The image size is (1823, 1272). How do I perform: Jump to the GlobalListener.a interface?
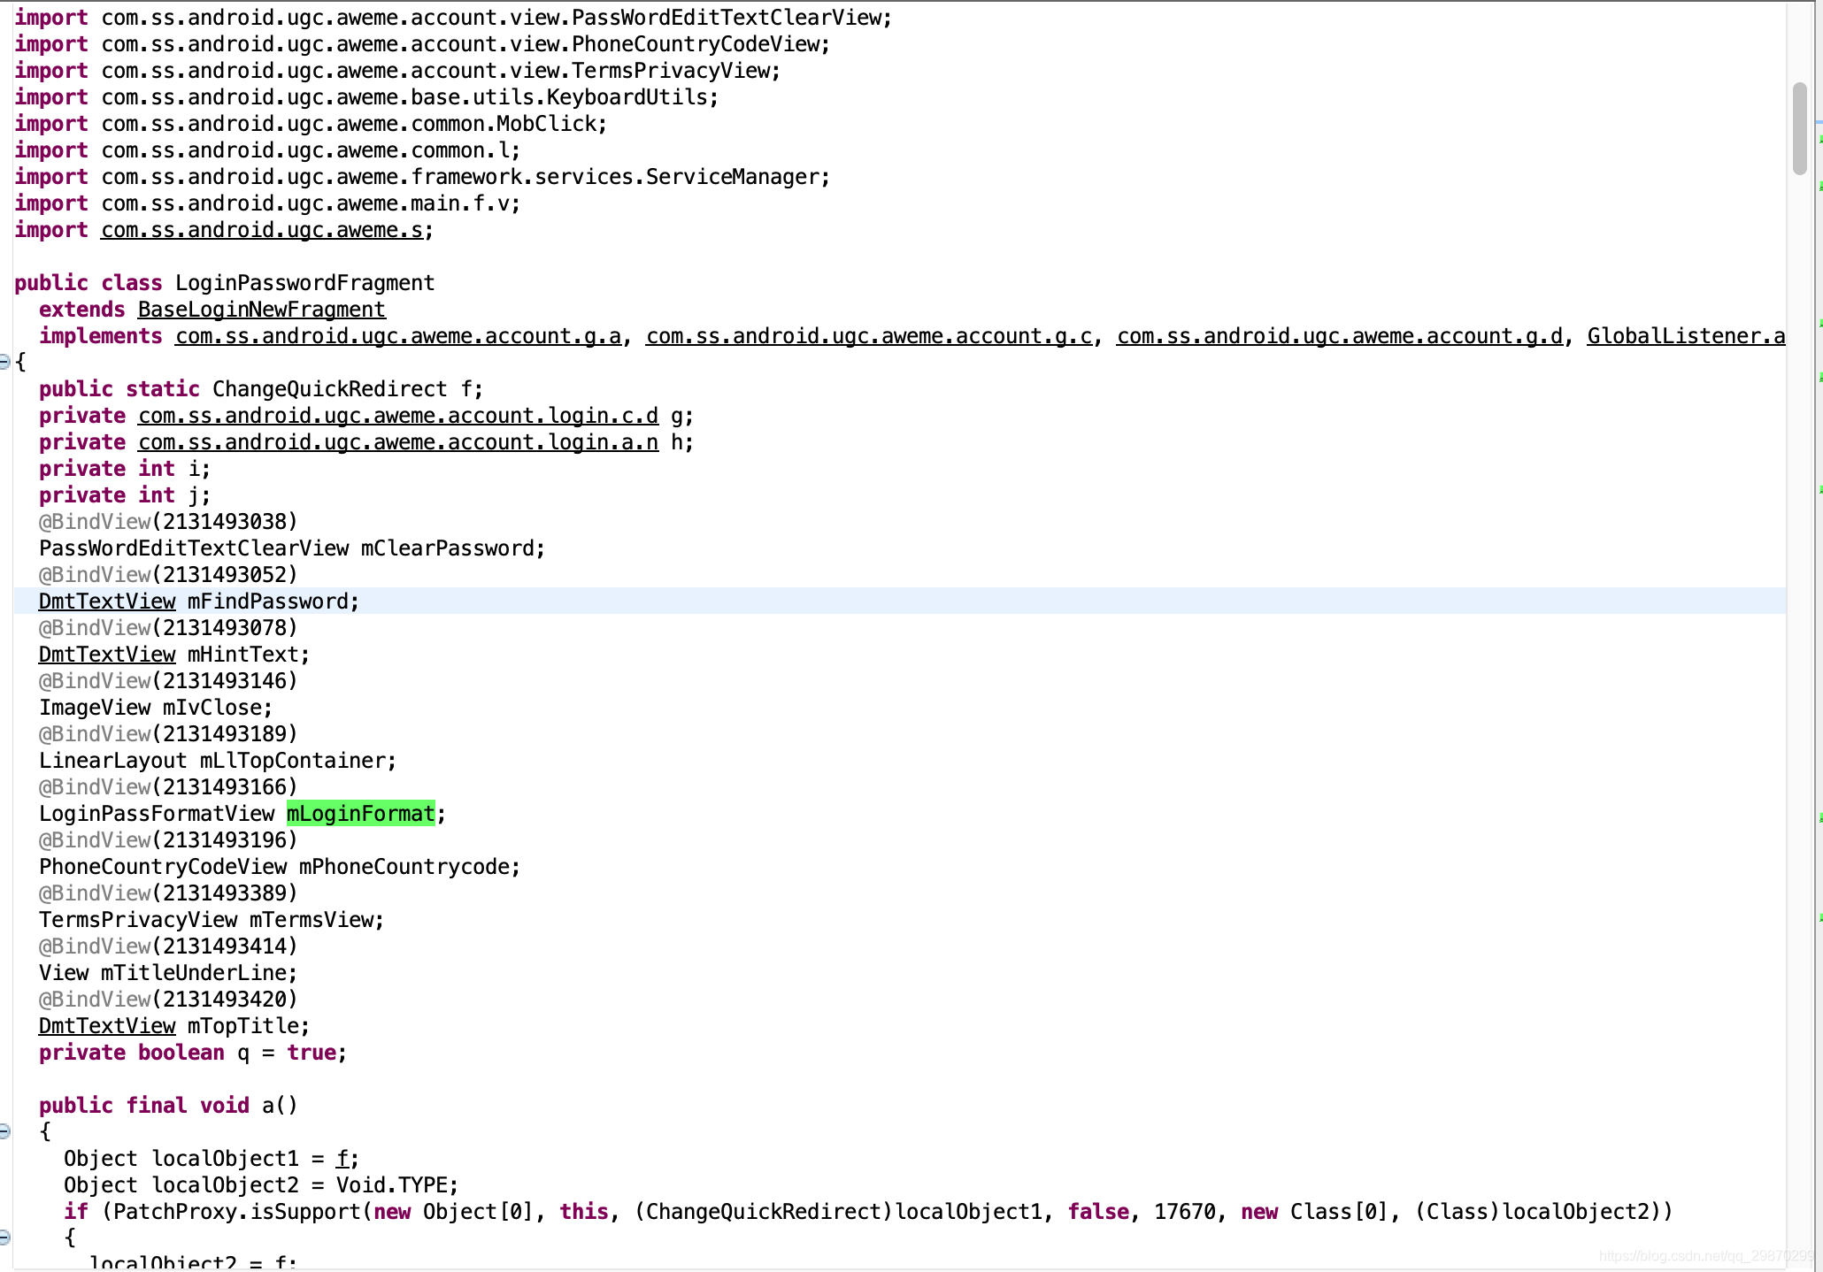point(1685,336)
